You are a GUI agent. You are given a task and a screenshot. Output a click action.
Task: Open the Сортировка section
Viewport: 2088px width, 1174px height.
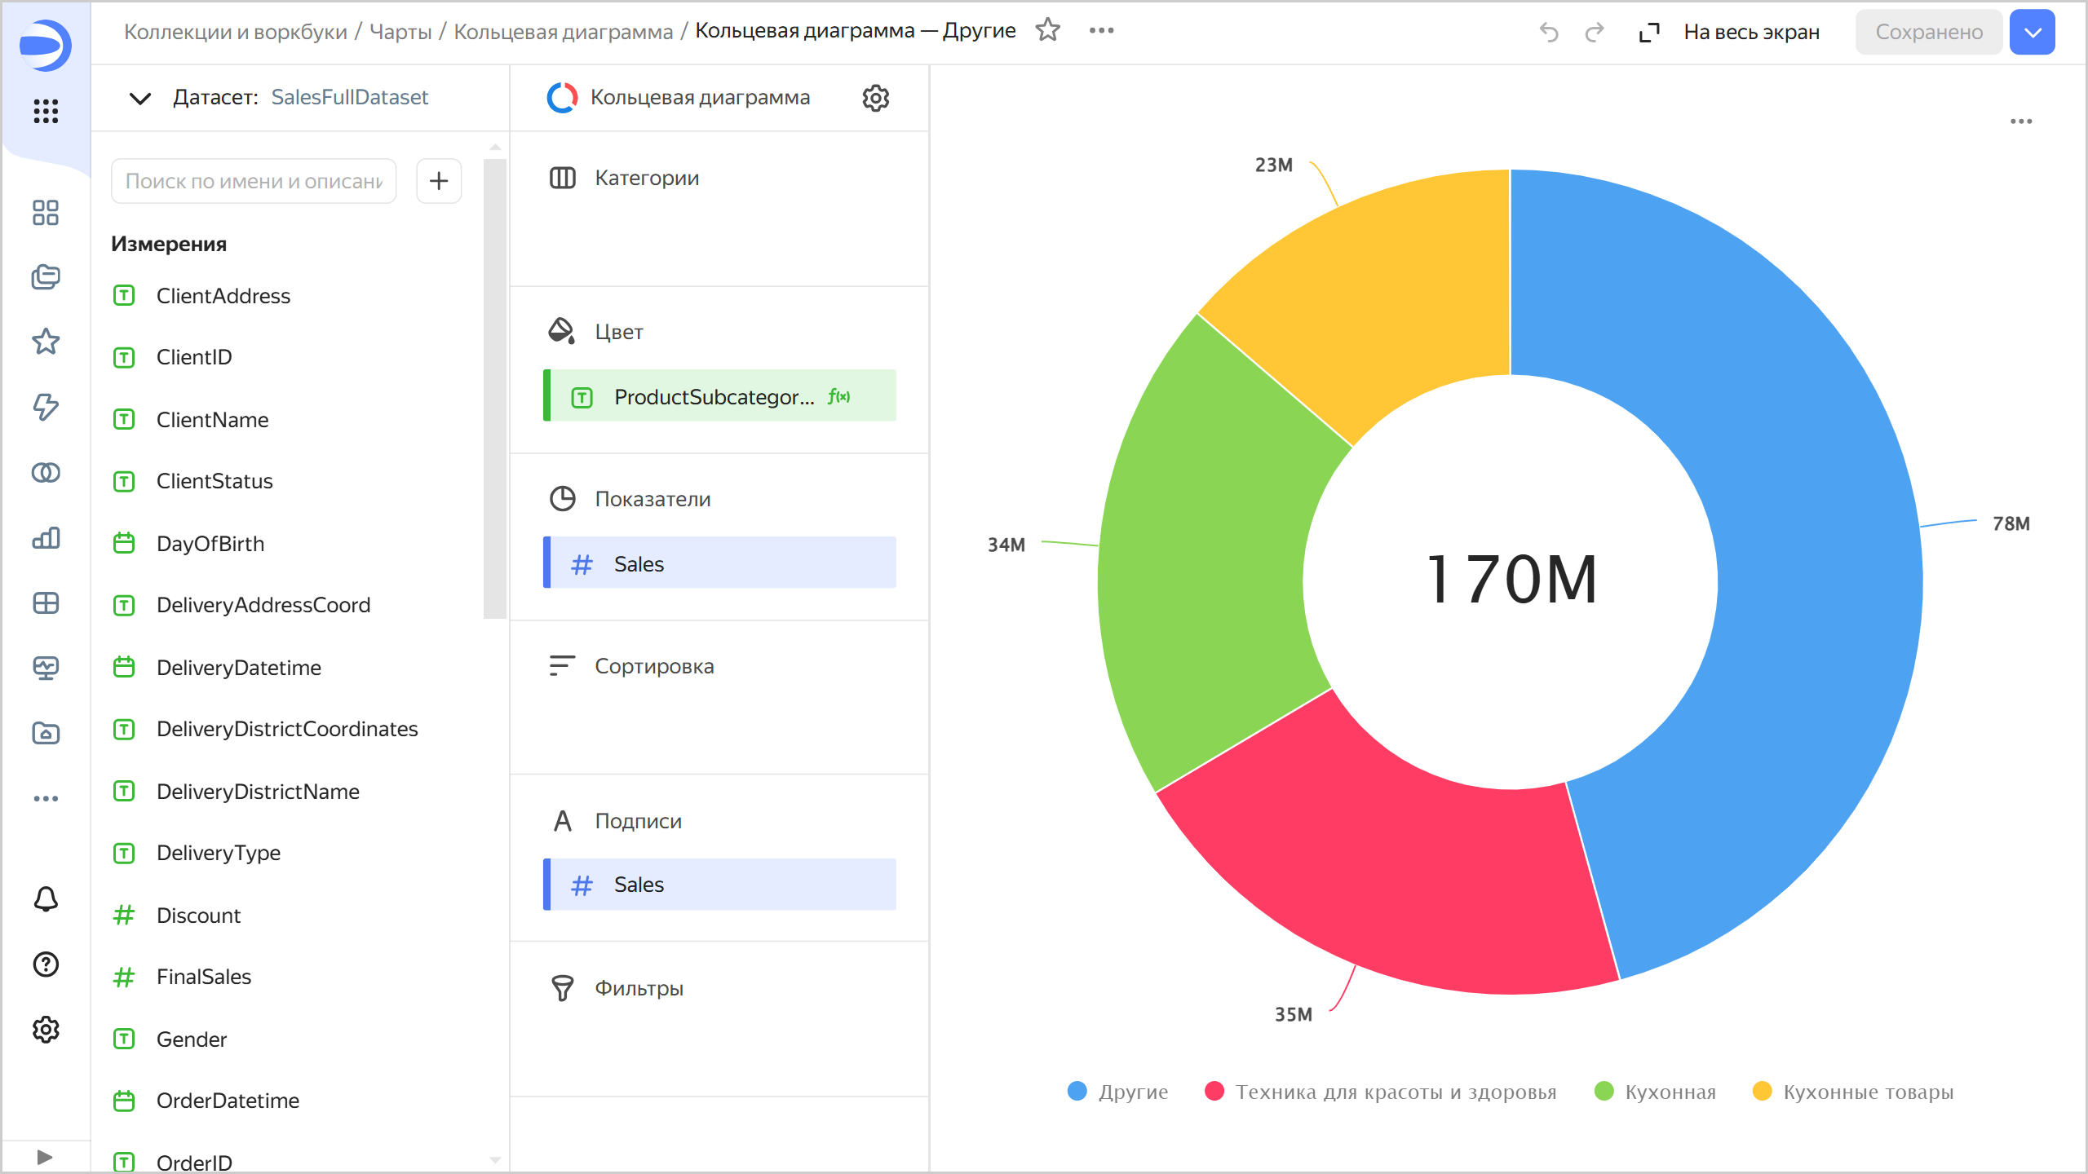654,665
